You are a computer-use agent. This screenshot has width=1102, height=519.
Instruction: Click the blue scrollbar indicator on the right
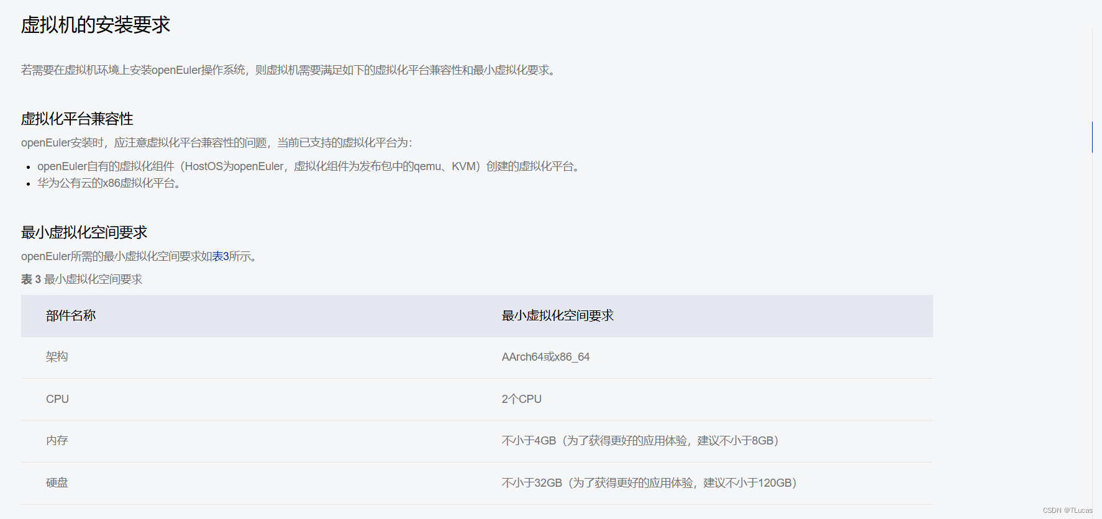click(1092, 137)
